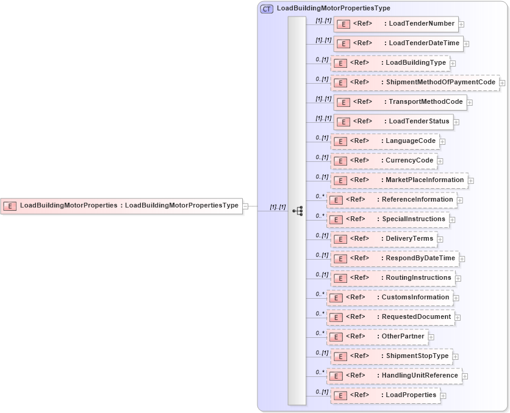Select the E icon for ShipmentMethodOfPaymentCode
Viewport: 510px width, 413px height.
coord(339,82)
